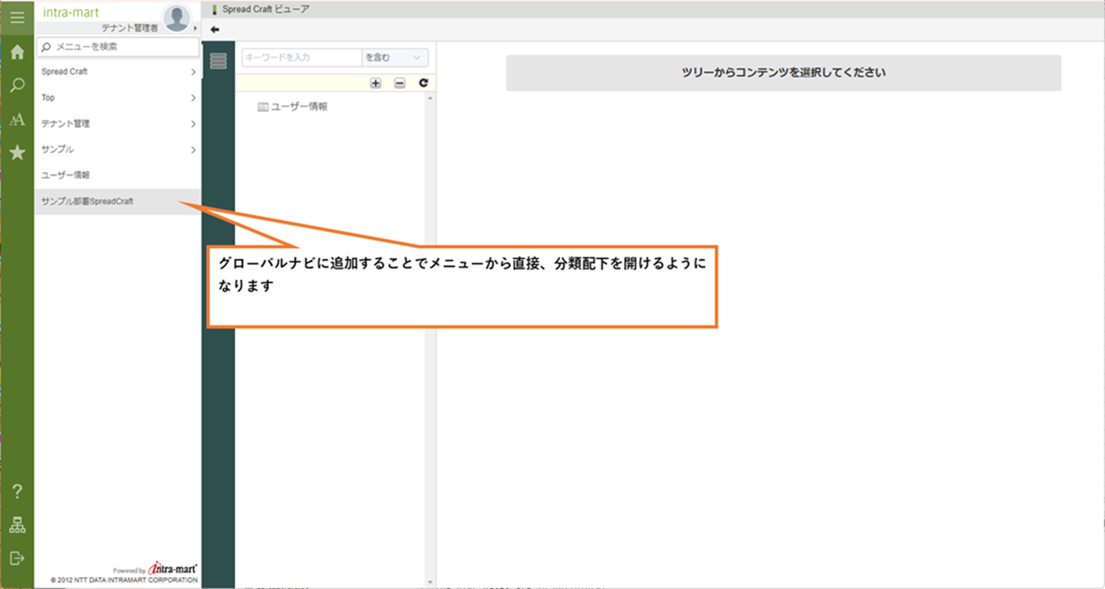
Task: Click the hamburger menu icon in green sidebar
Action: [x=17, y=17]
